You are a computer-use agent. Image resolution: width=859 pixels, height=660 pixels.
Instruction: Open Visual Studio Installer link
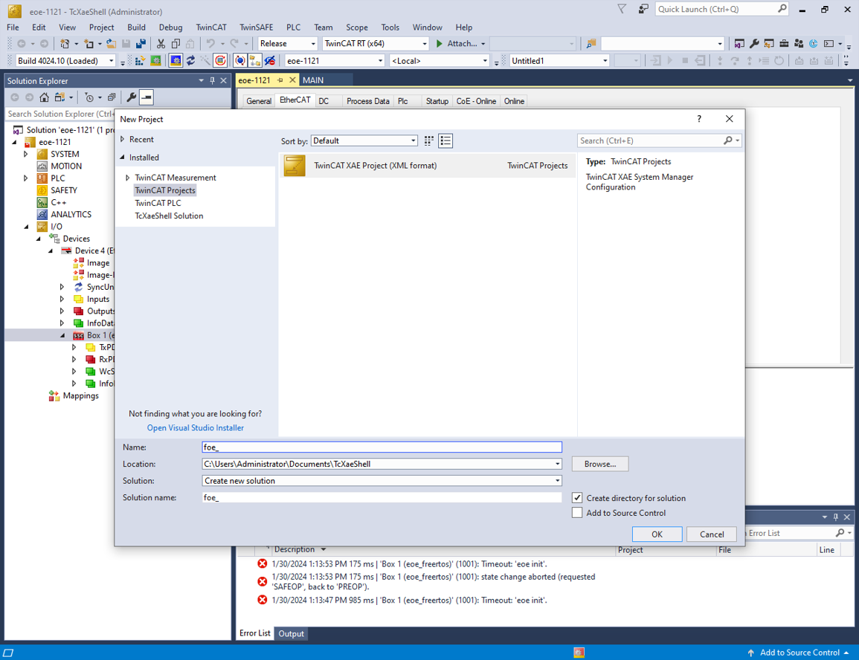(195, 427)
